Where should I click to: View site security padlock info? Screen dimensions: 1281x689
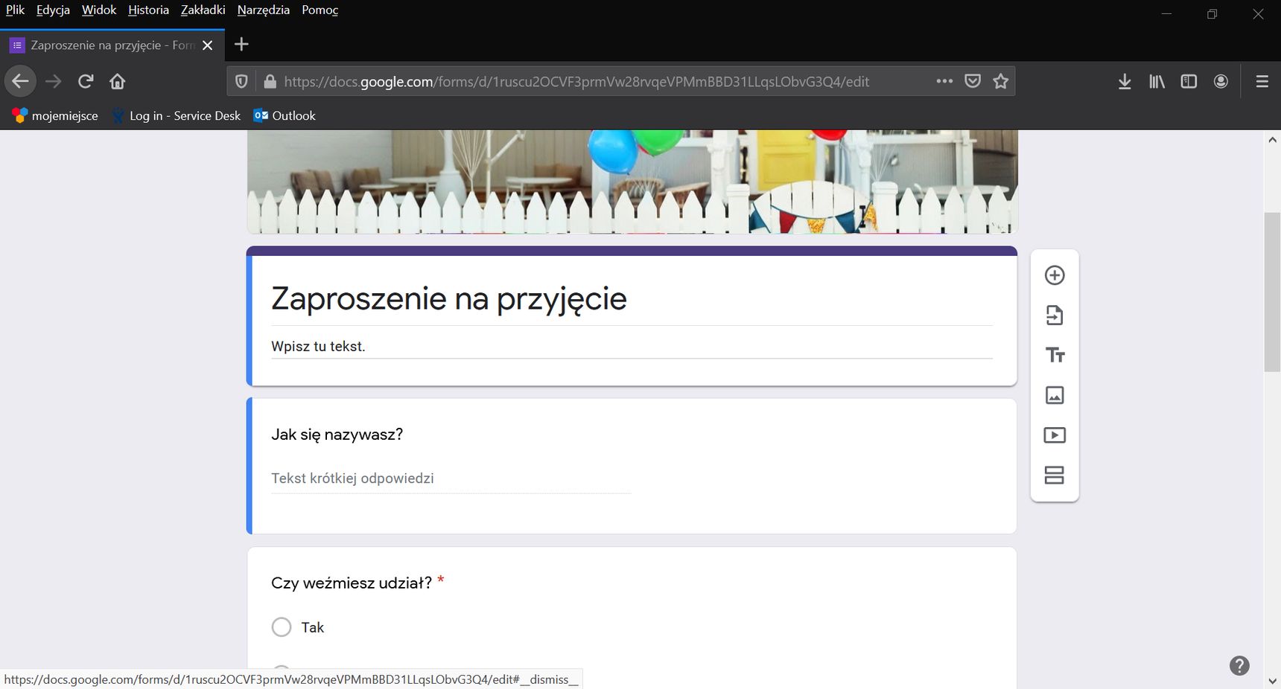pyautogui.click(x=270, y=82)
